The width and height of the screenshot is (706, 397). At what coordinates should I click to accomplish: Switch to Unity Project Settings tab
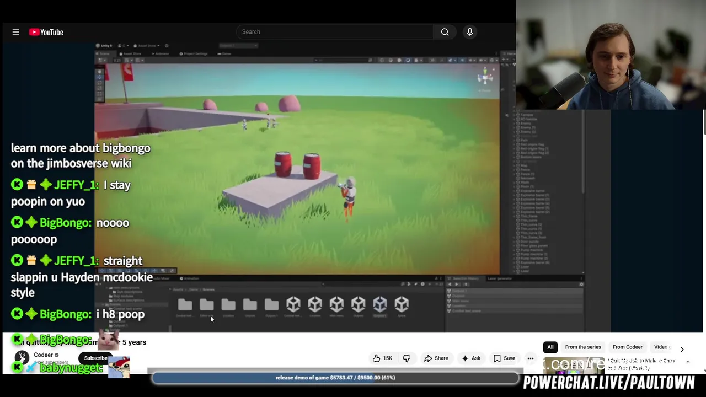tap(194, 54)
